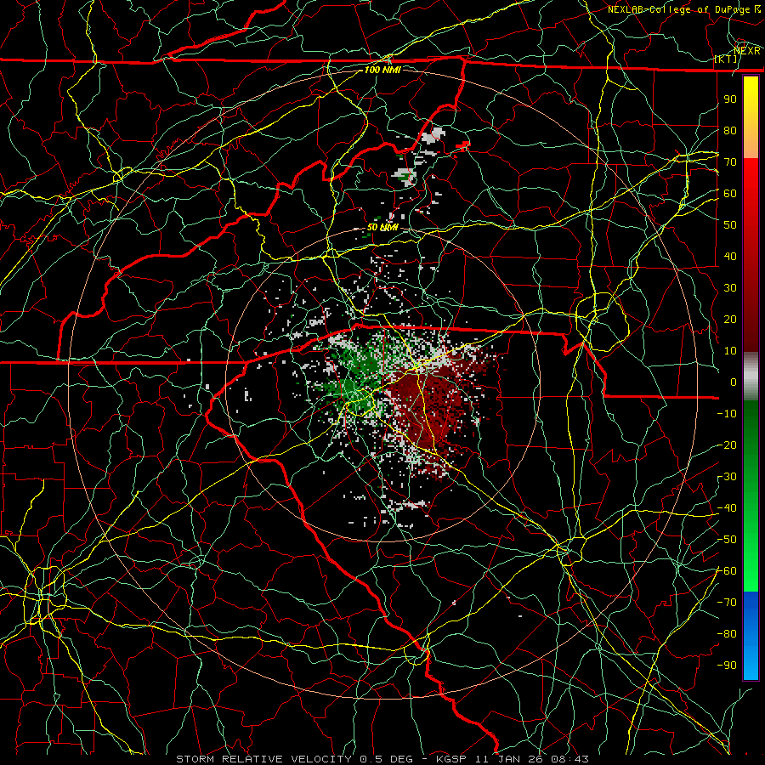Click the gray zero-velocity color bar segment
Image resolution: width=765 pixels, height=765 pixels.
point(751,377)
